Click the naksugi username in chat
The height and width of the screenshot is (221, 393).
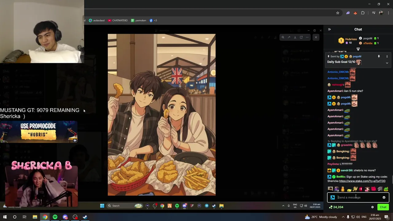coord(337,85)
